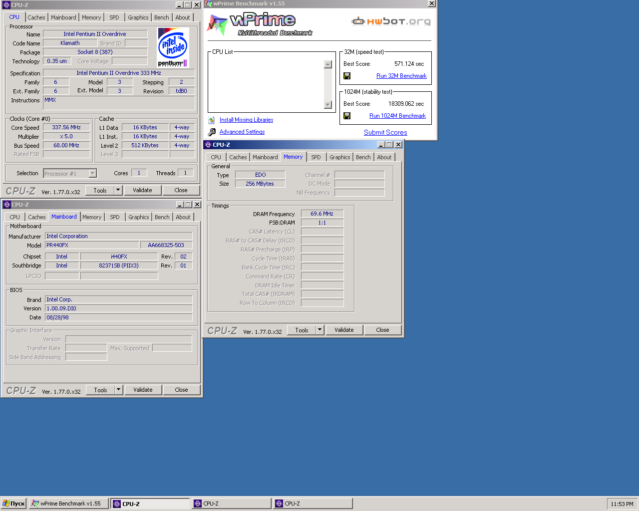Click Tools button in Memory window
Screen dimensions: 639x511
click(302, 330)
